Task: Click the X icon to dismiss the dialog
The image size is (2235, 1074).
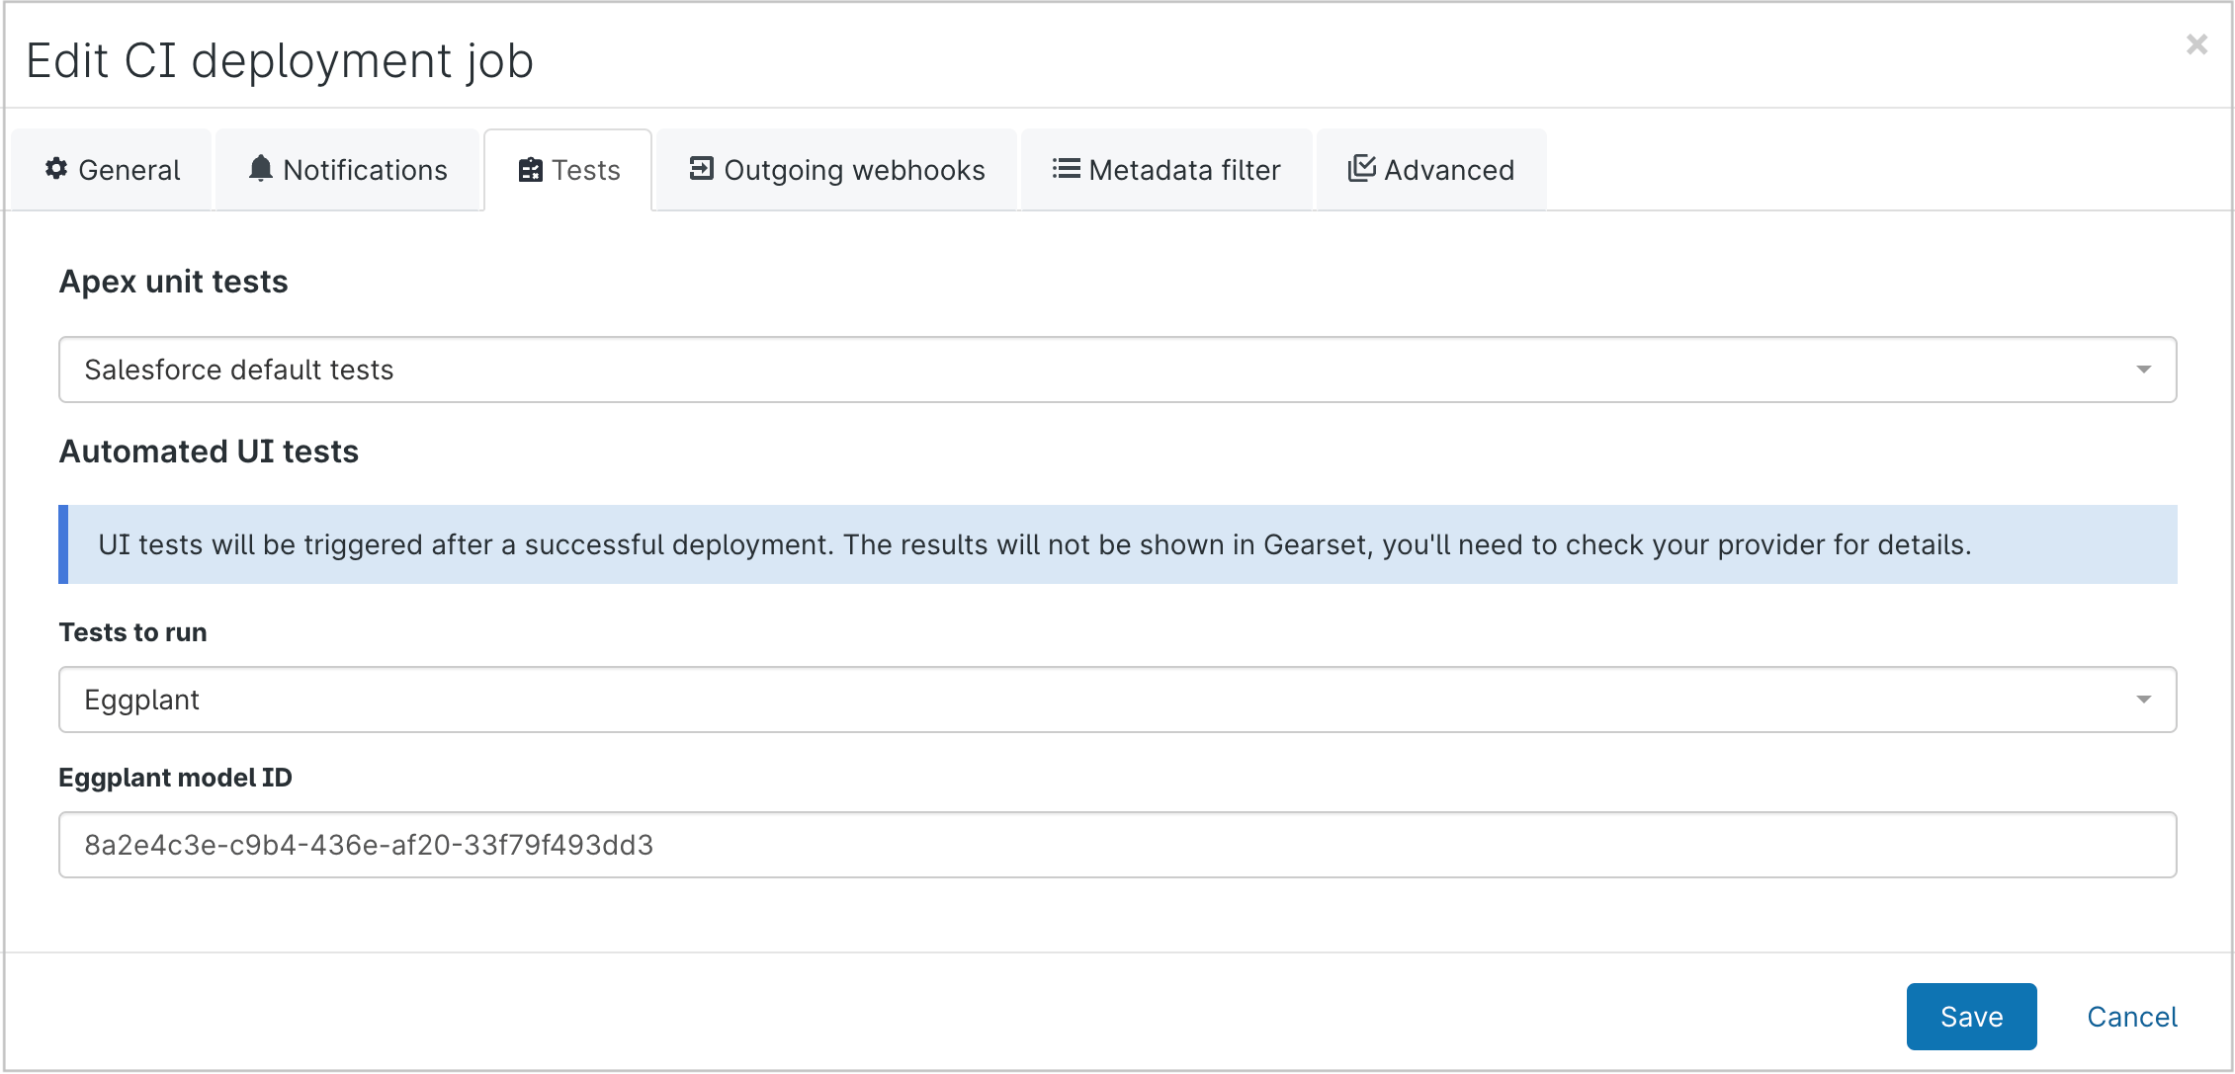Action: point(2196,43)
